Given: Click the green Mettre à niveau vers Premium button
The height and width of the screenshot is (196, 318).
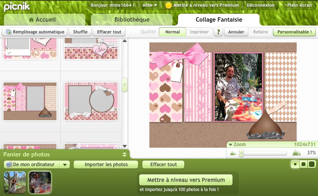Looking at the screenshot, I should tap(186, 180).
